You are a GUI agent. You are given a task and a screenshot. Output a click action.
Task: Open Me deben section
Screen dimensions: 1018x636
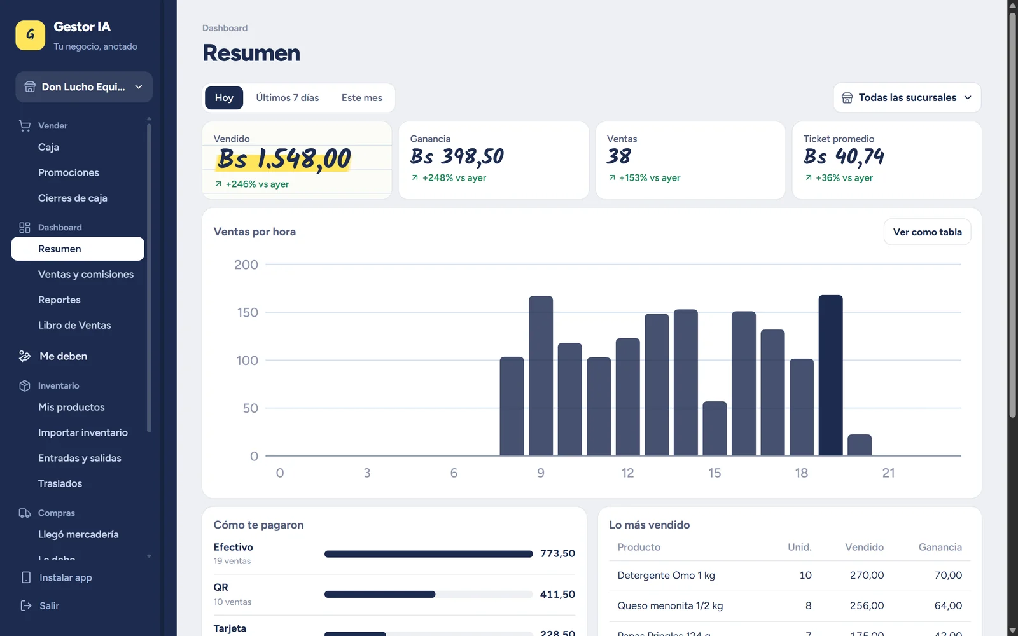78,356
